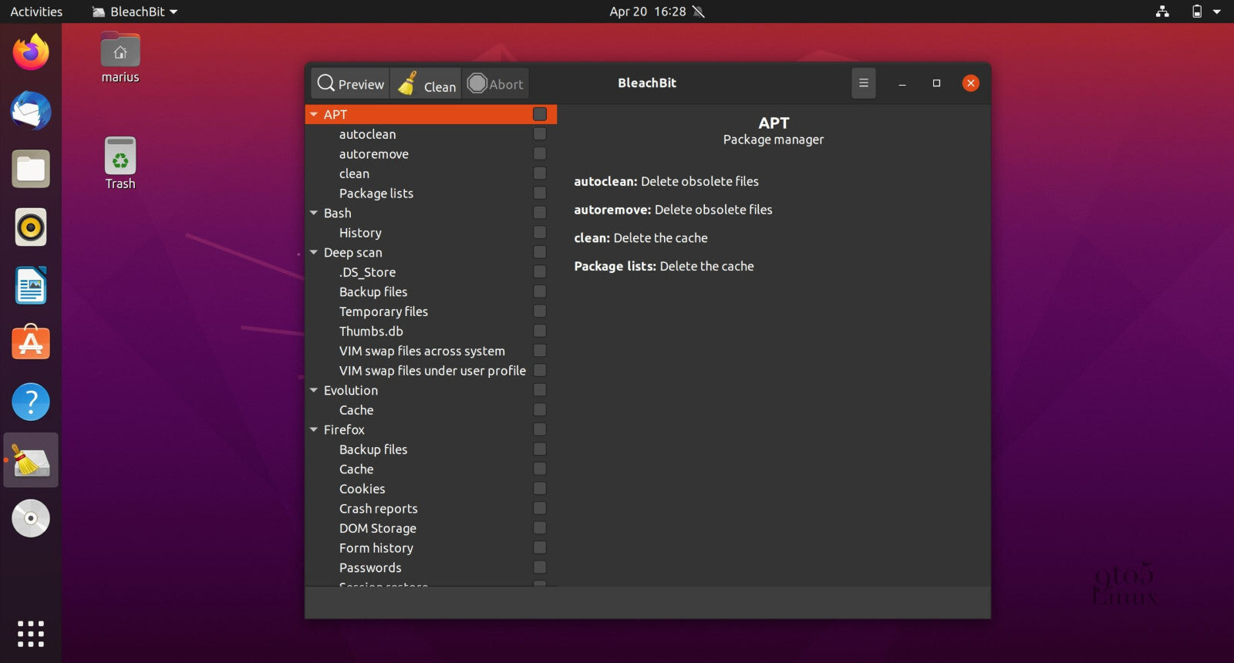Viewport: 1234px width, 663px height.
Task: Launch LibreOffice Writer from the dock
Action: (31, 286)
